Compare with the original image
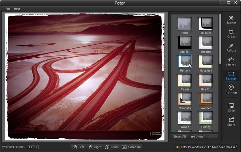 (x=131, y=147)
